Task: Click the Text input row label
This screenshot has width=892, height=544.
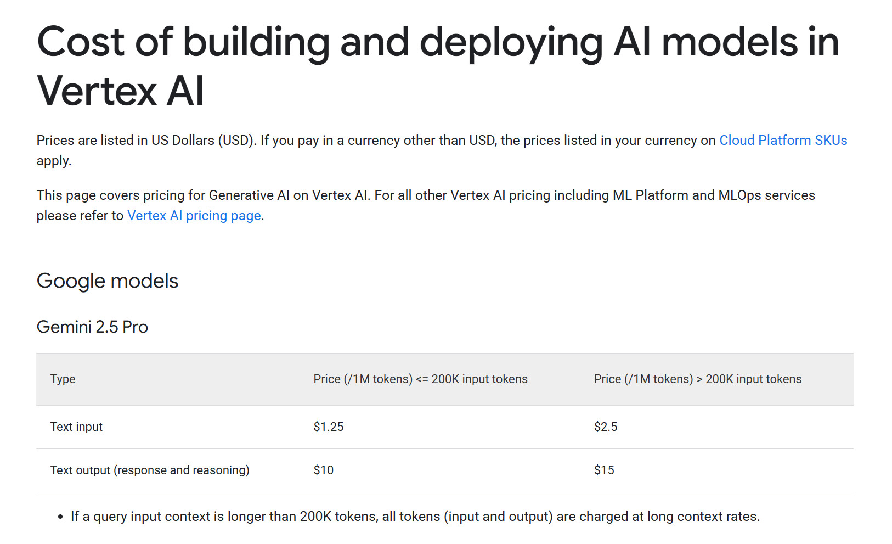Action: coord(76,427)
